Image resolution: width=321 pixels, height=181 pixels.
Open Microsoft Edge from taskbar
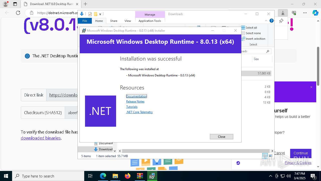coord(103,176)
